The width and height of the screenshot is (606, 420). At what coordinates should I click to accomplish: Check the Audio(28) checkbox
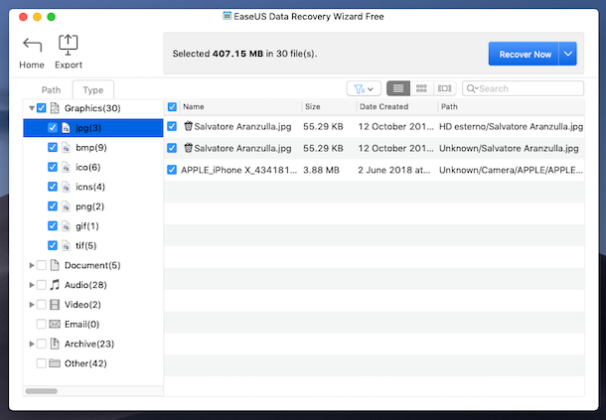[42, 285]
